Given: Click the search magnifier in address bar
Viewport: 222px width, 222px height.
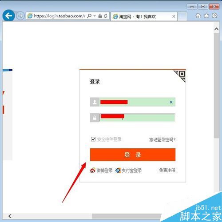Looking at the screenshot, I should pos(89,16).
